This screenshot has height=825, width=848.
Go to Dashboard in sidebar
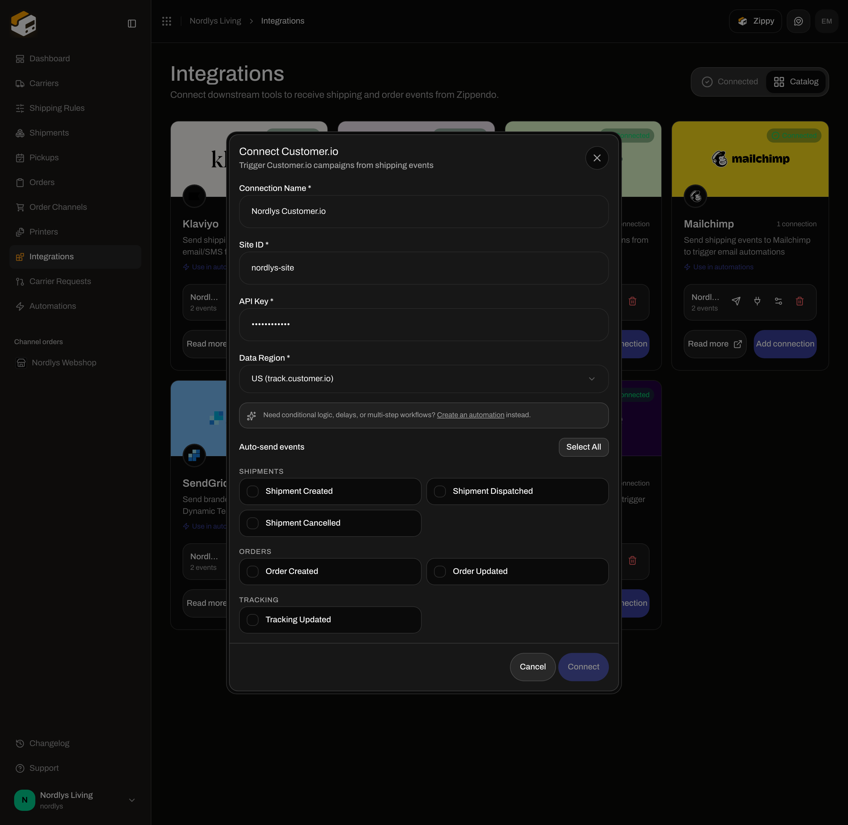click(75, 59)
